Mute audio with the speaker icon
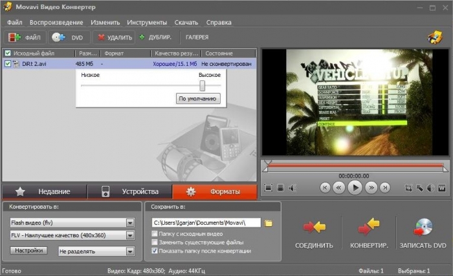 tap(293, 188)
